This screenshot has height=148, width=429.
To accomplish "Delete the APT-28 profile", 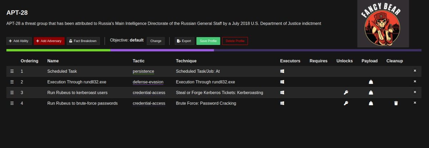I will [x=235, y=41].
